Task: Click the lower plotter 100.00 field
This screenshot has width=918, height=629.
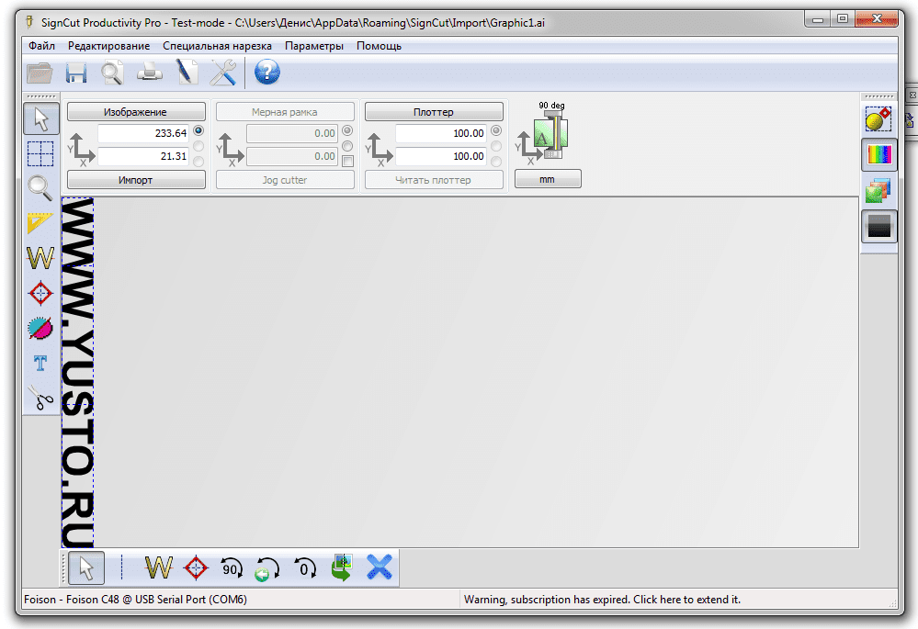Action: click(441, 156)
